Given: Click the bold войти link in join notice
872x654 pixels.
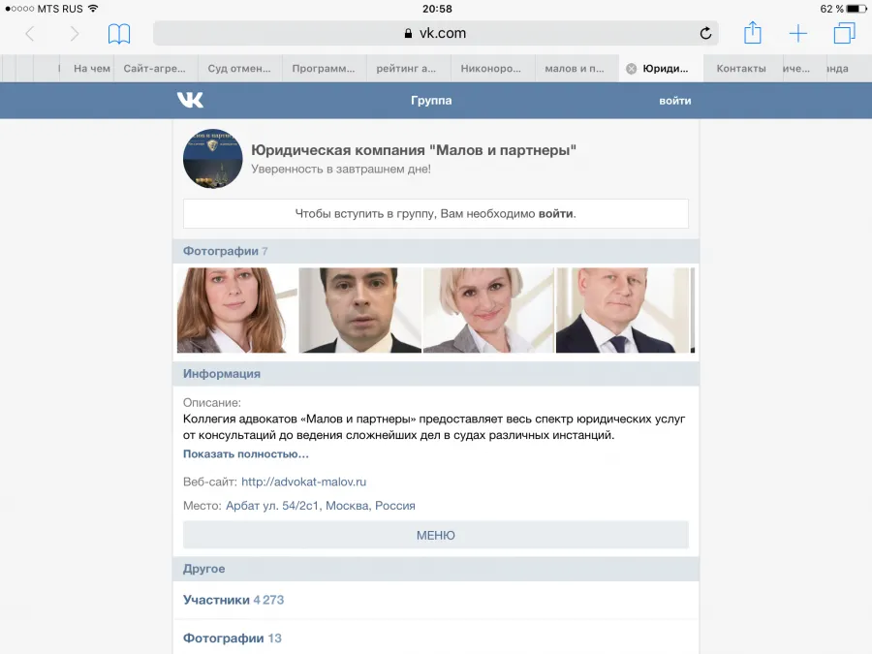Looking at the screenshot, I should coord(555,213).
